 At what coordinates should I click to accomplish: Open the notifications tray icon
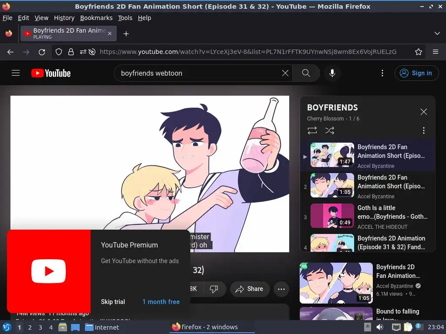click(x=419, y=327)
